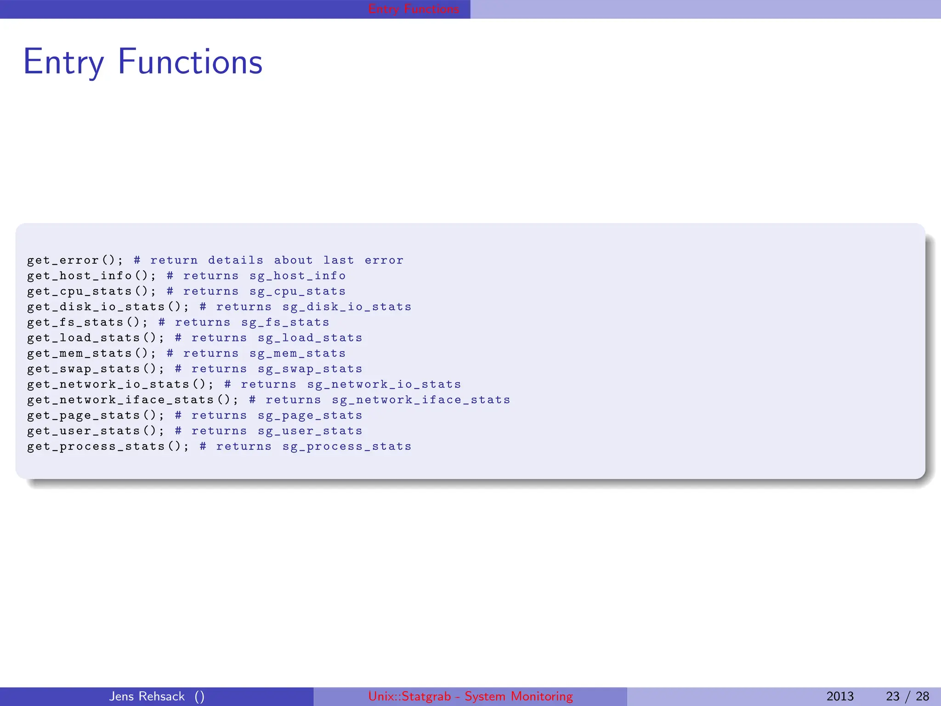Select the get_host_info(); code line
The height and width of the screenshot is (706, 941).
coord(186,276)
